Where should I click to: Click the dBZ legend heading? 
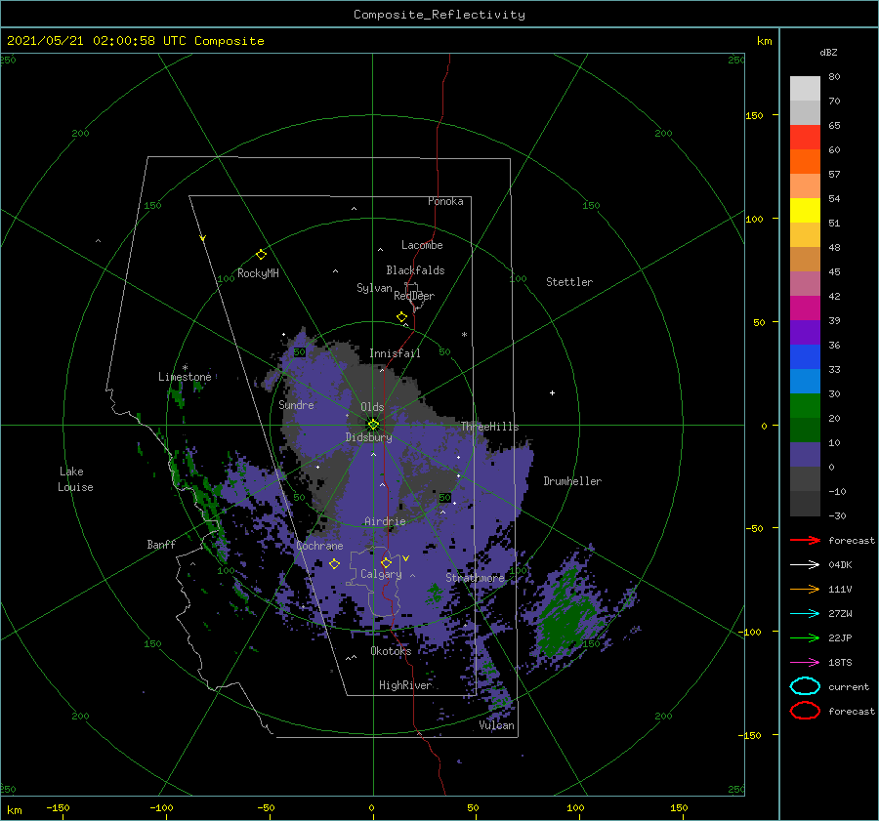828,52
